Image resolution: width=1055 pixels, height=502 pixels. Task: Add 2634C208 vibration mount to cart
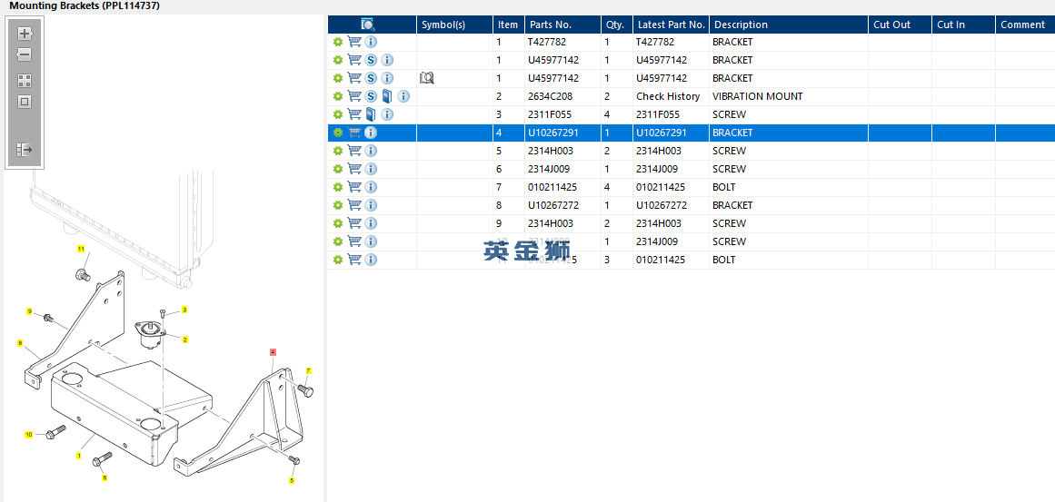point(354,96)
